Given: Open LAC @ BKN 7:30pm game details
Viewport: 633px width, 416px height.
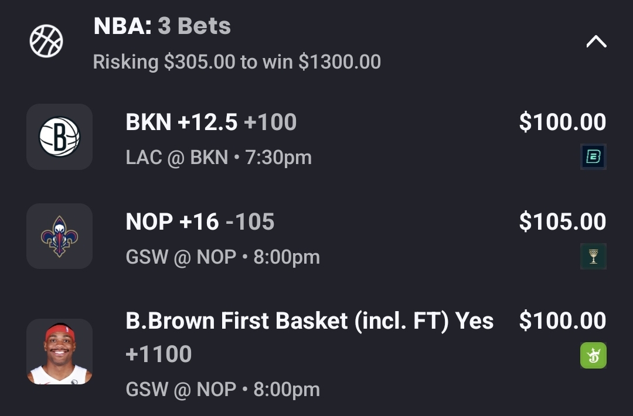Looking at the screenshot, I should tap(219, 158).
